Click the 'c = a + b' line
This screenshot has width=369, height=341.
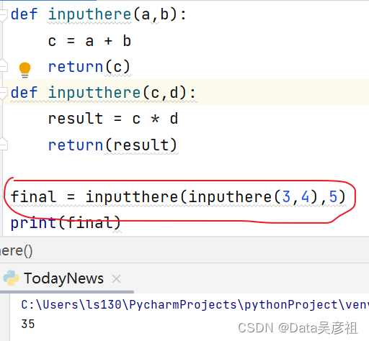(89, 41)
